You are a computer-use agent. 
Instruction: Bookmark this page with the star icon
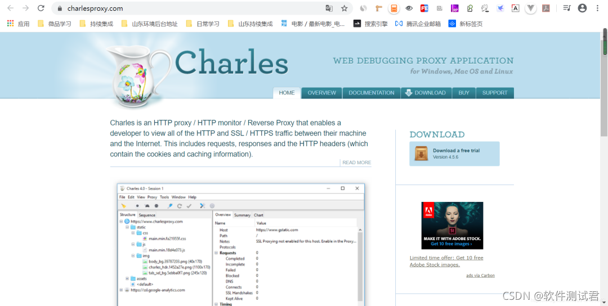pos(344,8)
